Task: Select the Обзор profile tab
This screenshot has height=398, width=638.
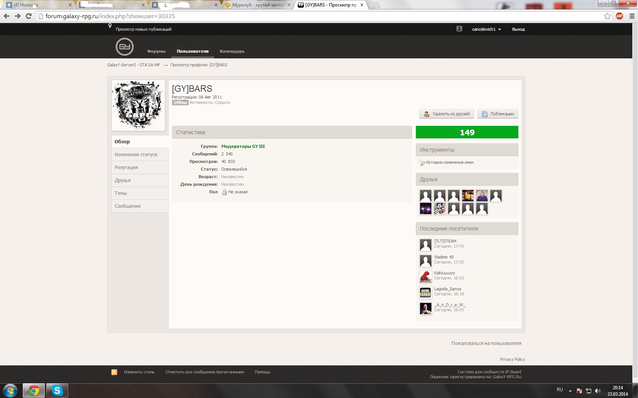Action: click(140, 141)
